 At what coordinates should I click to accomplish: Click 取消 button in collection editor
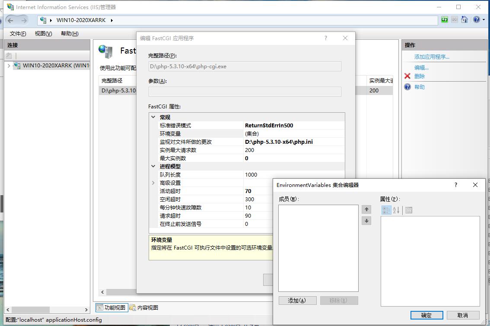[x=463, y=315]
